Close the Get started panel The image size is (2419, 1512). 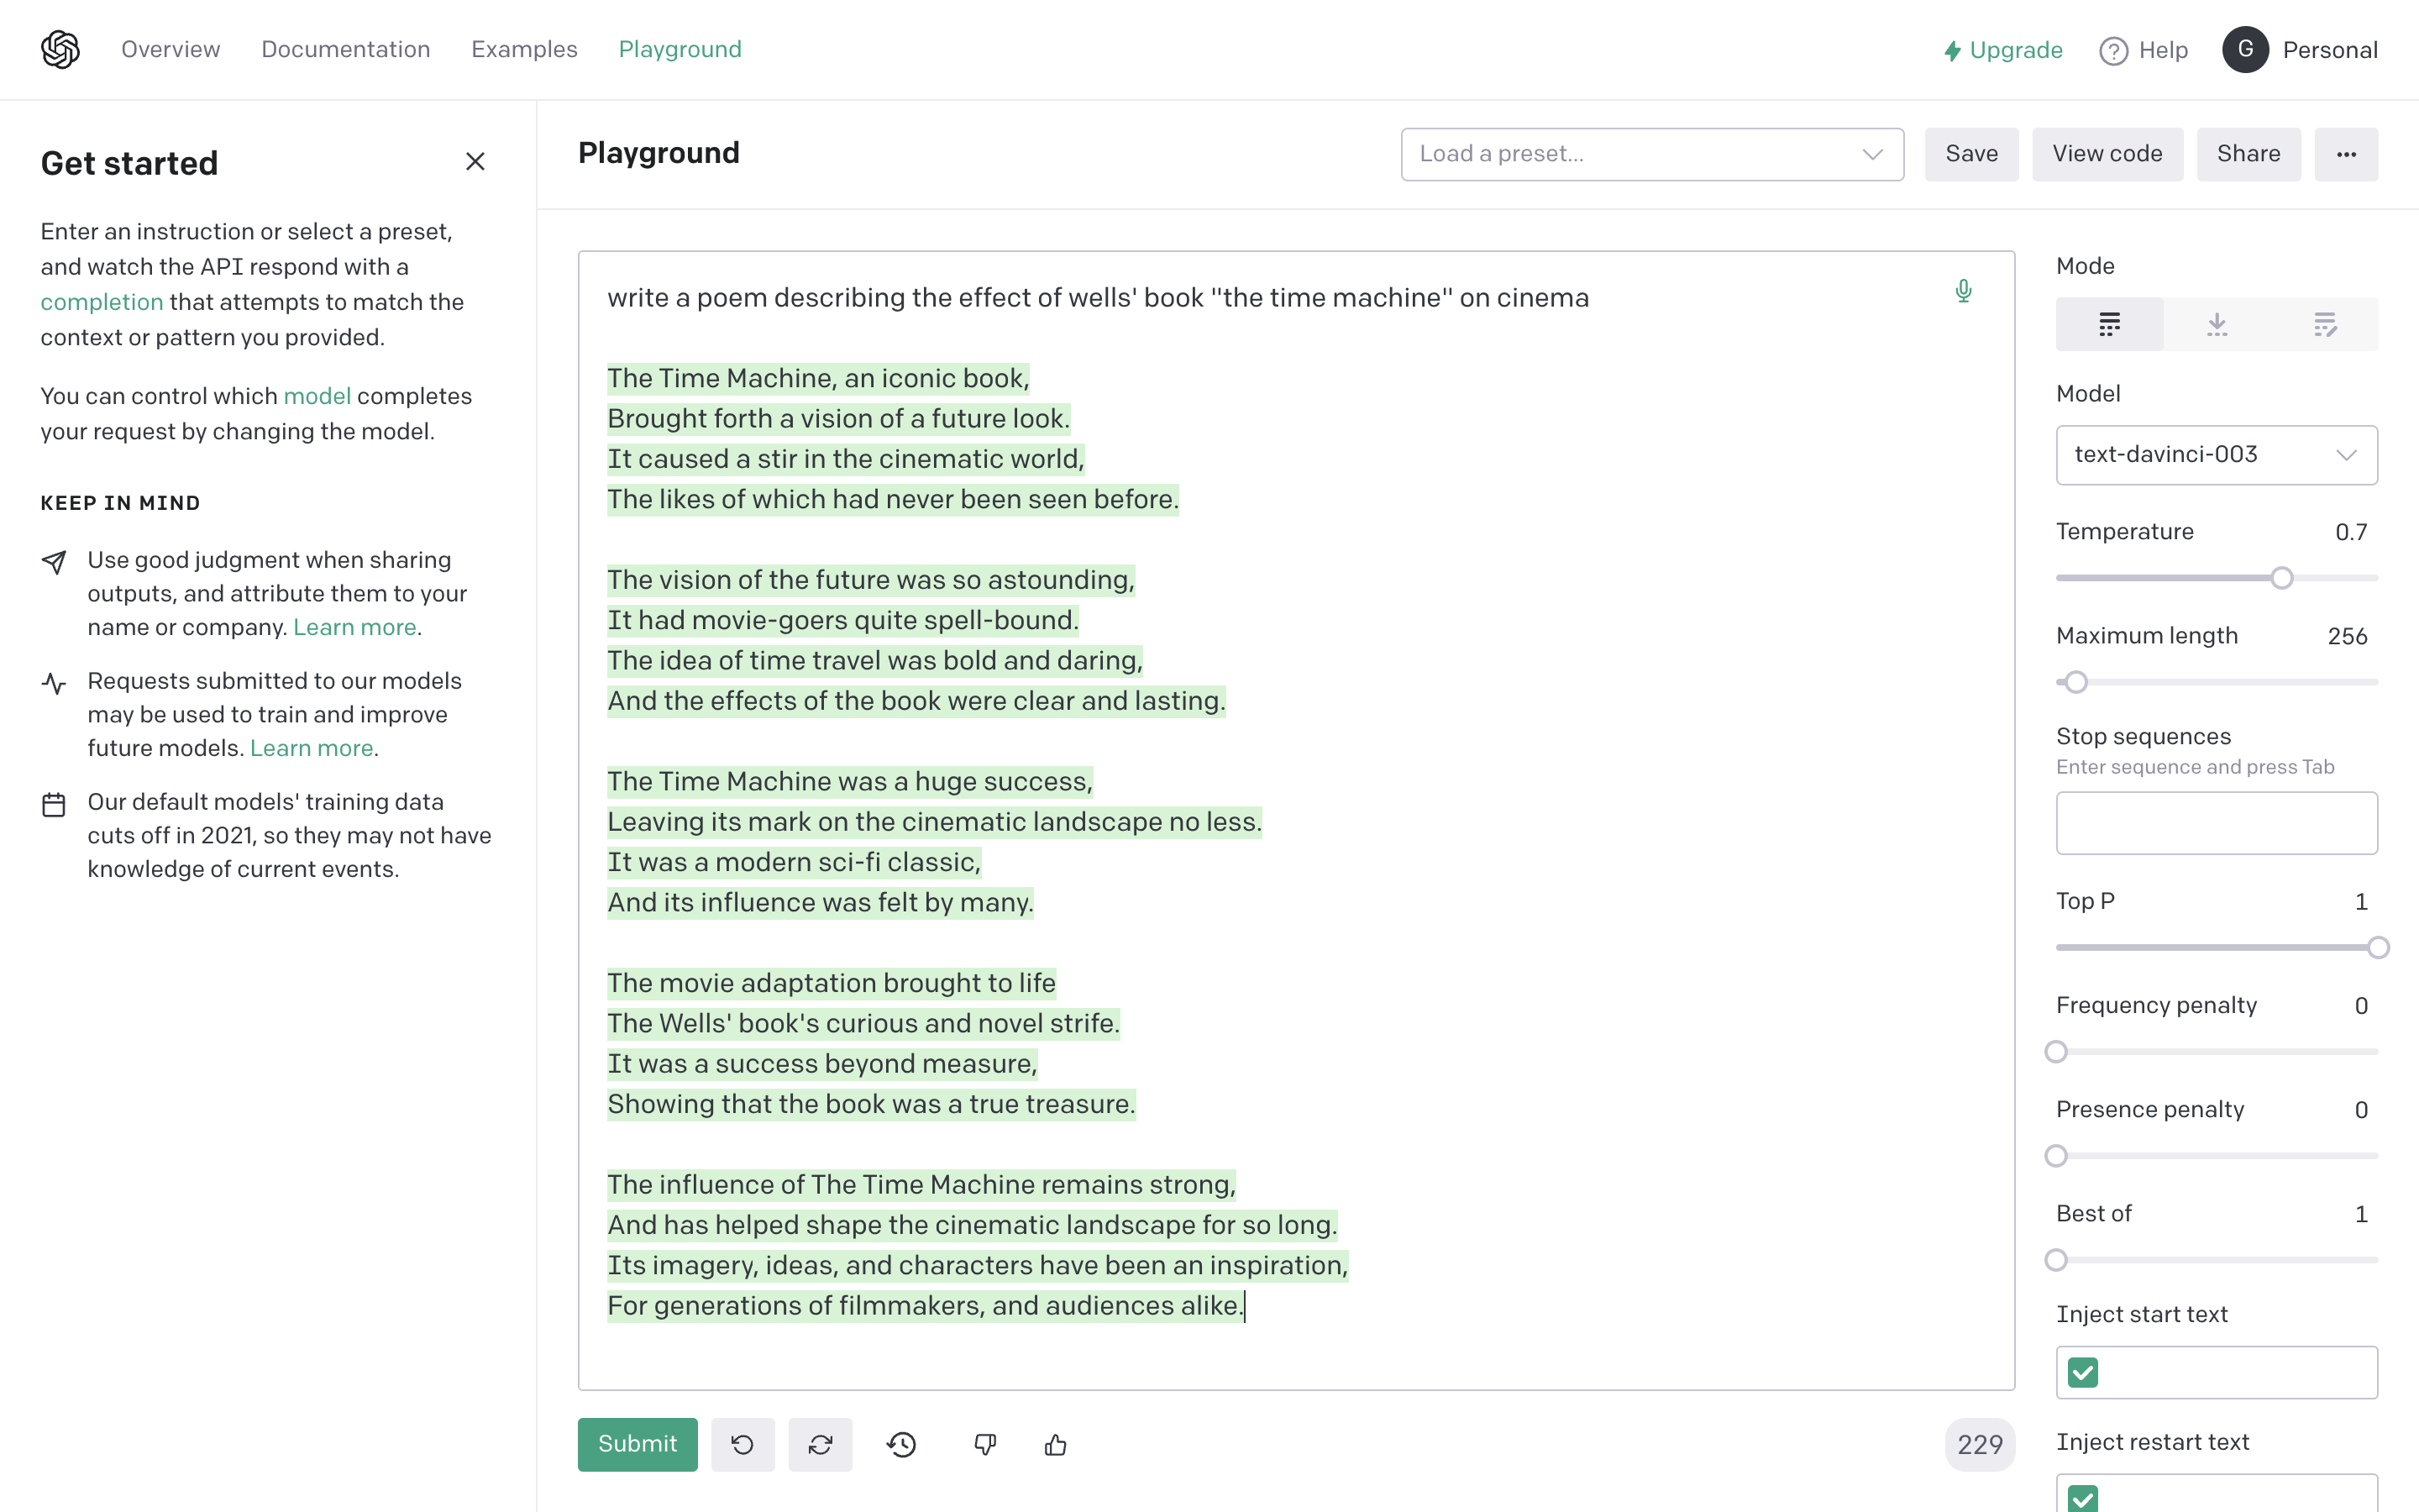(475, 161)
